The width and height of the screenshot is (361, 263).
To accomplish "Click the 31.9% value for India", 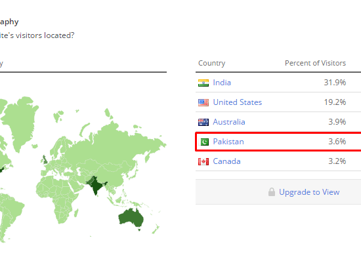I will pos(335,83).
